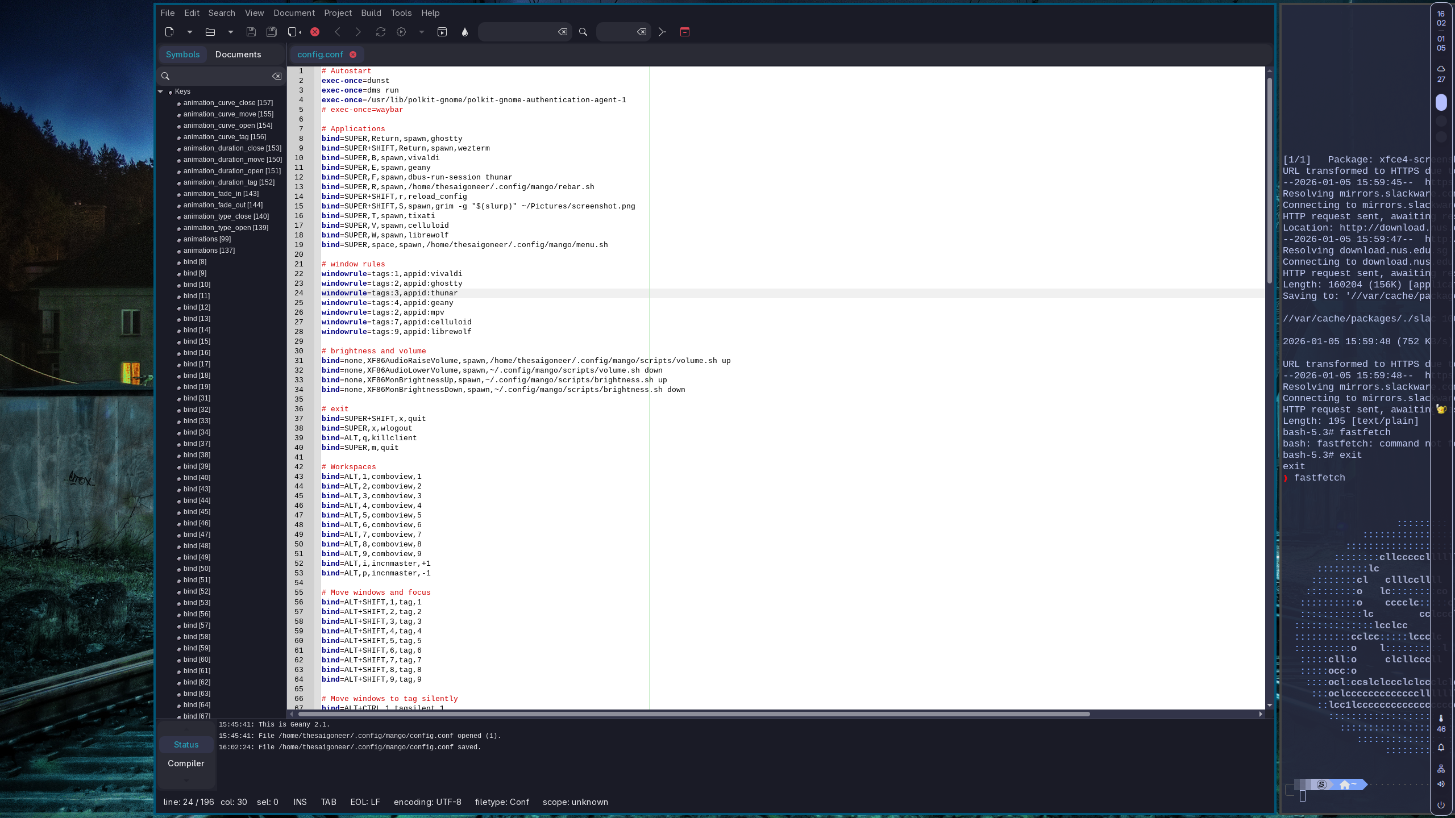Open the recent files dropdown arrow

coord(231,32)
